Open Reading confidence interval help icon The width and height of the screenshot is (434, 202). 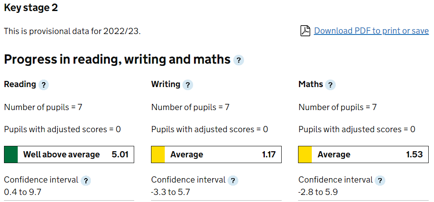coord(86,181)
